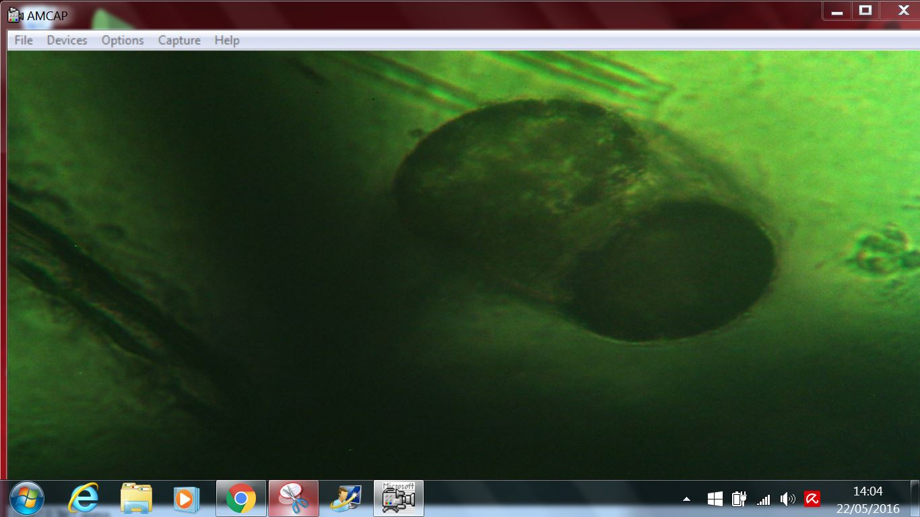Image resolution: width=920 pixels, height=517 pixels.
Task: Open the Windows Start menu
Action: pos(27,499)
